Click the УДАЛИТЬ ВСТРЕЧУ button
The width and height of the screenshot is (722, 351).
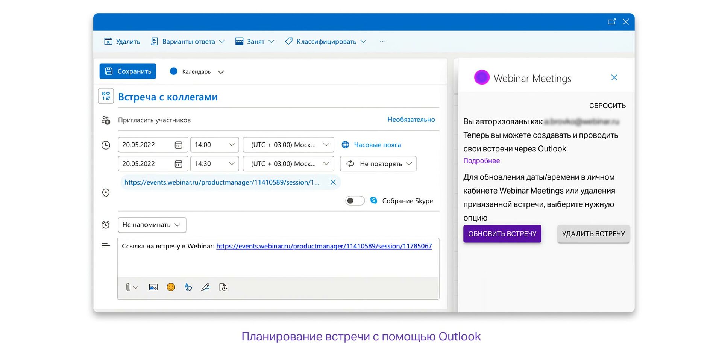point(593,234)
